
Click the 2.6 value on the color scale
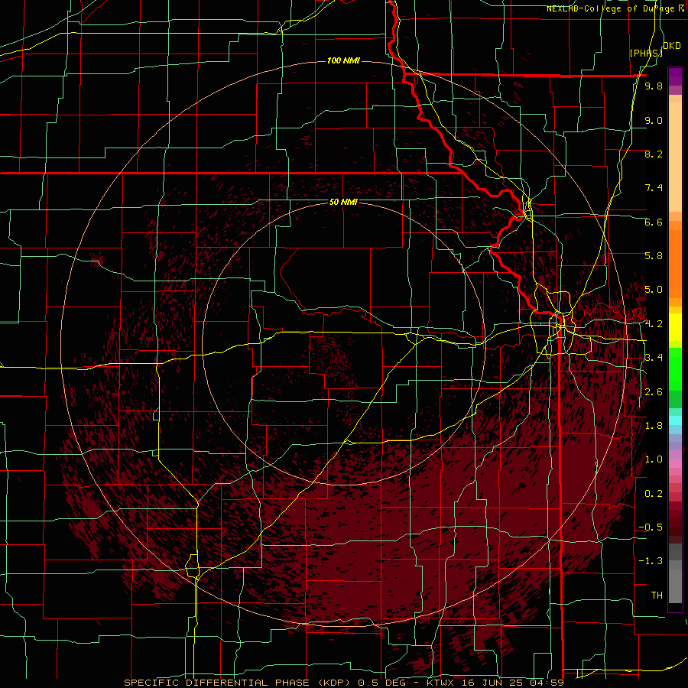coord(654,392)
